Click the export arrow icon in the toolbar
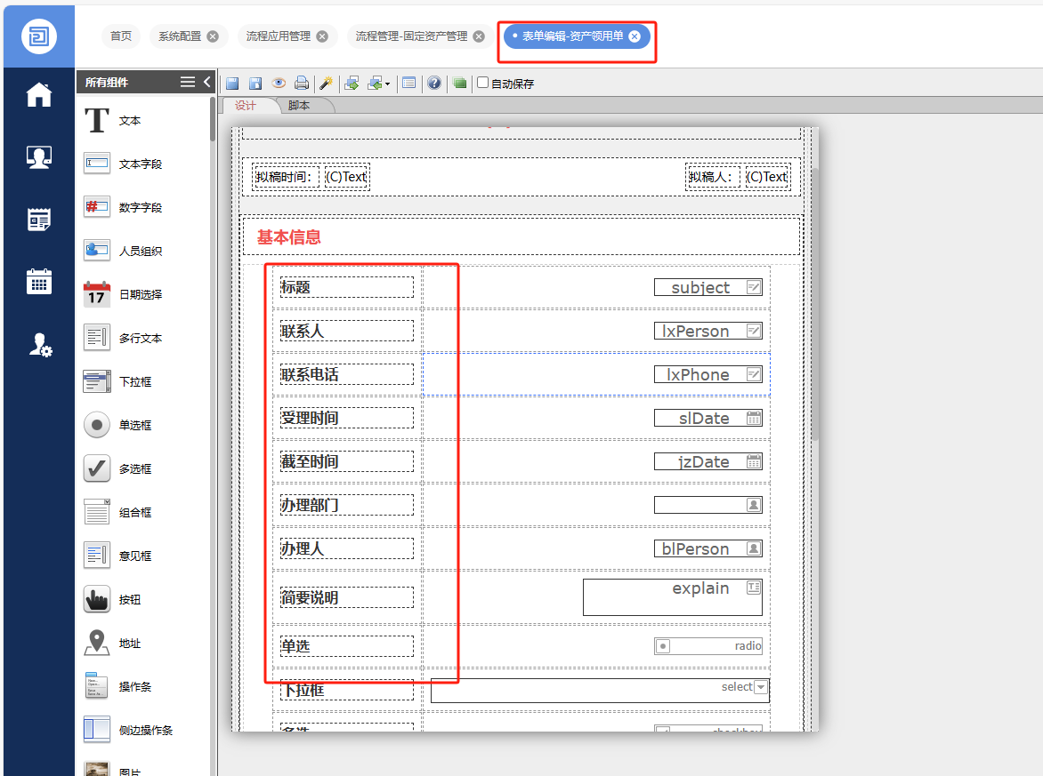The image size is (1043, 776). point(352,83)
